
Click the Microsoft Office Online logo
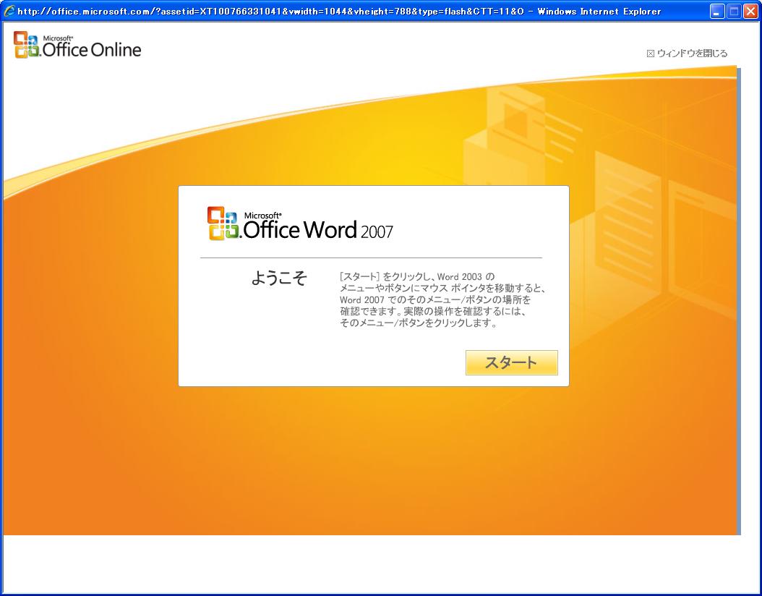click(77, 46)
